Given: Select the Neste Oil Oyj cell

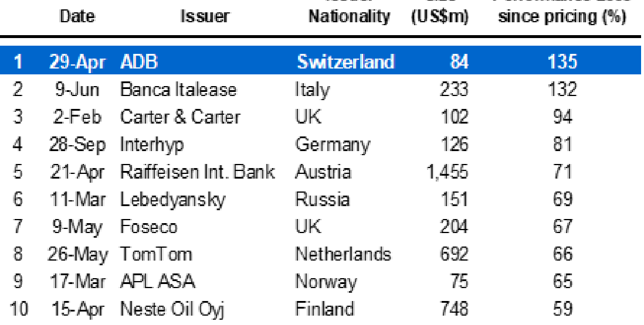Looking at the screenshot, I should point(172,310).
